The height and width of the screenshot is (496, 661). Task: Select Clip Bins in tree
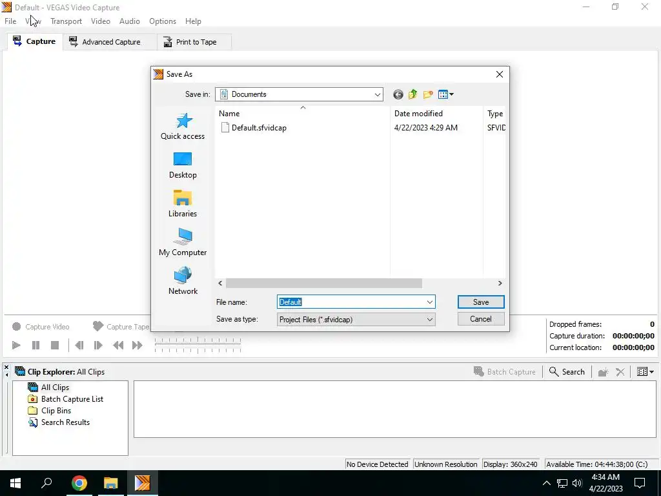56,411
